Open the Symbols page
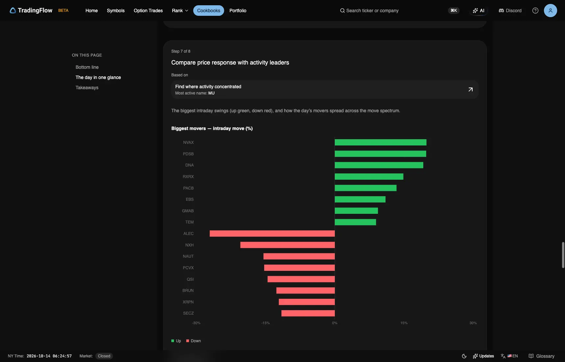The width and height of the screenshot is (565, 362). [116, 11]
